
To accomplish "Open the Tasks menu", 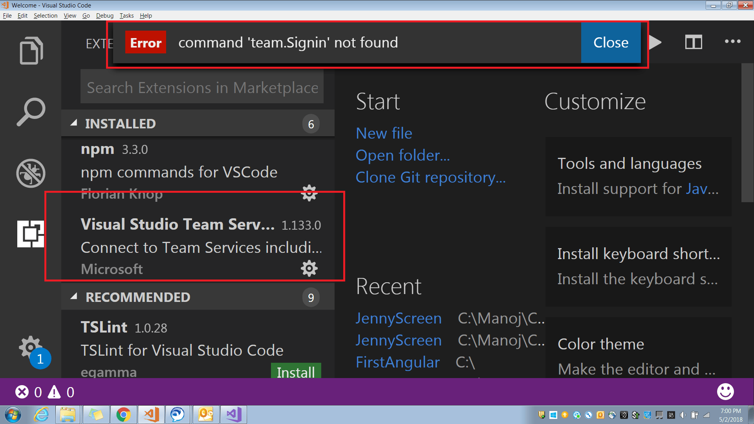I will 126,16.
